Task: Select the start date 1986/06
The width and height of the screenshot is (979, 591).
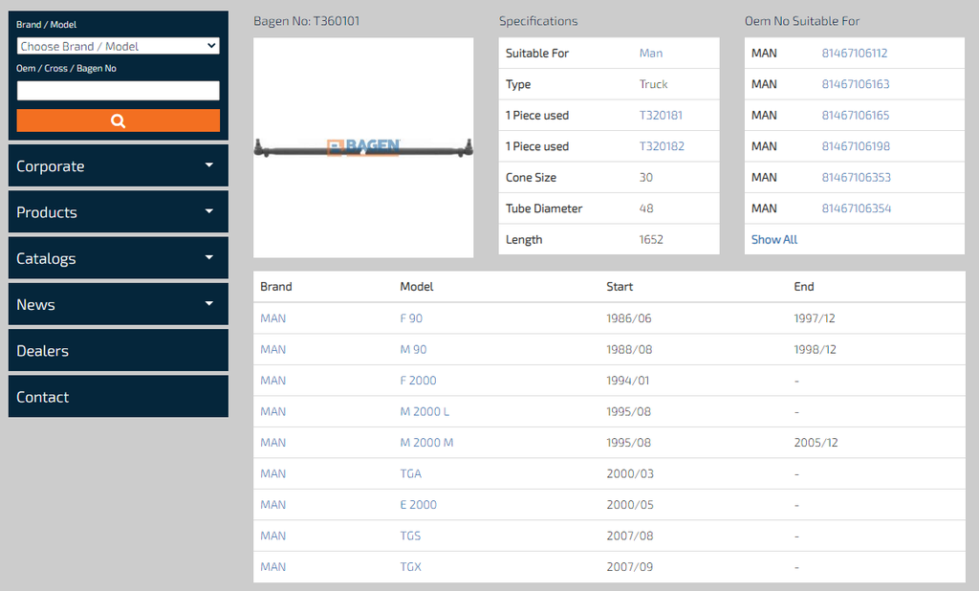Action: tap(629, 318)
